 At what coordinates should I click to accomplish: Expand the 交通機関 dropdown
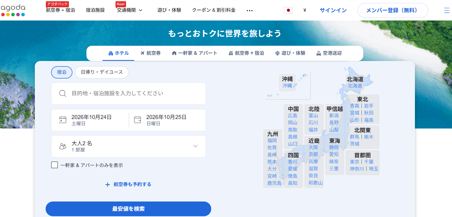click(x=130, y=10)
